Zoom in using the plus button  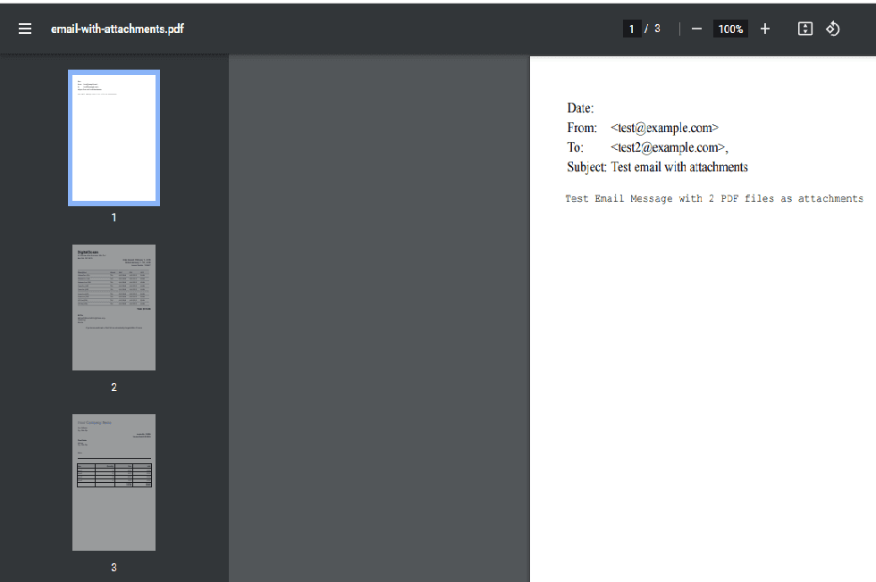click(x=765, y=29)
